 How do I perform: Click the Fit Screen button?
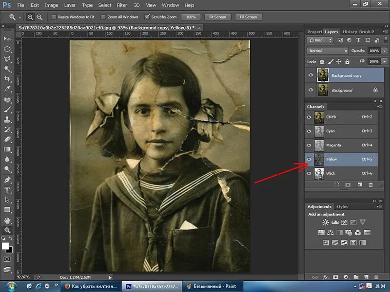click(217, 17)
